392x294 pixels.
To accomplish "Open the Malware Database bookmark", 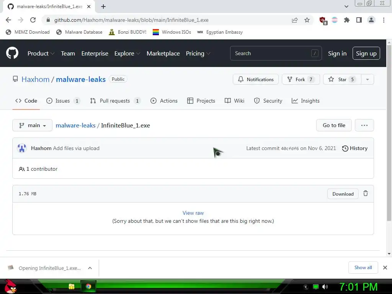I will (x=80, y=32).
